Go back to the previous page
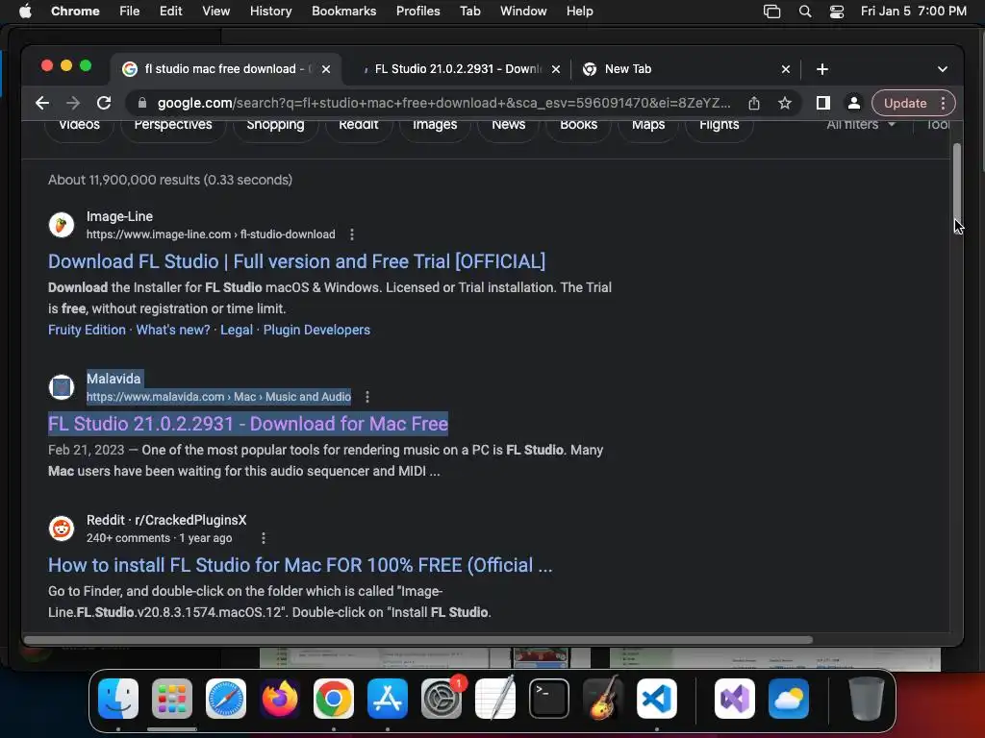Viewport: 985px width, 738px height. click(42, 103)
